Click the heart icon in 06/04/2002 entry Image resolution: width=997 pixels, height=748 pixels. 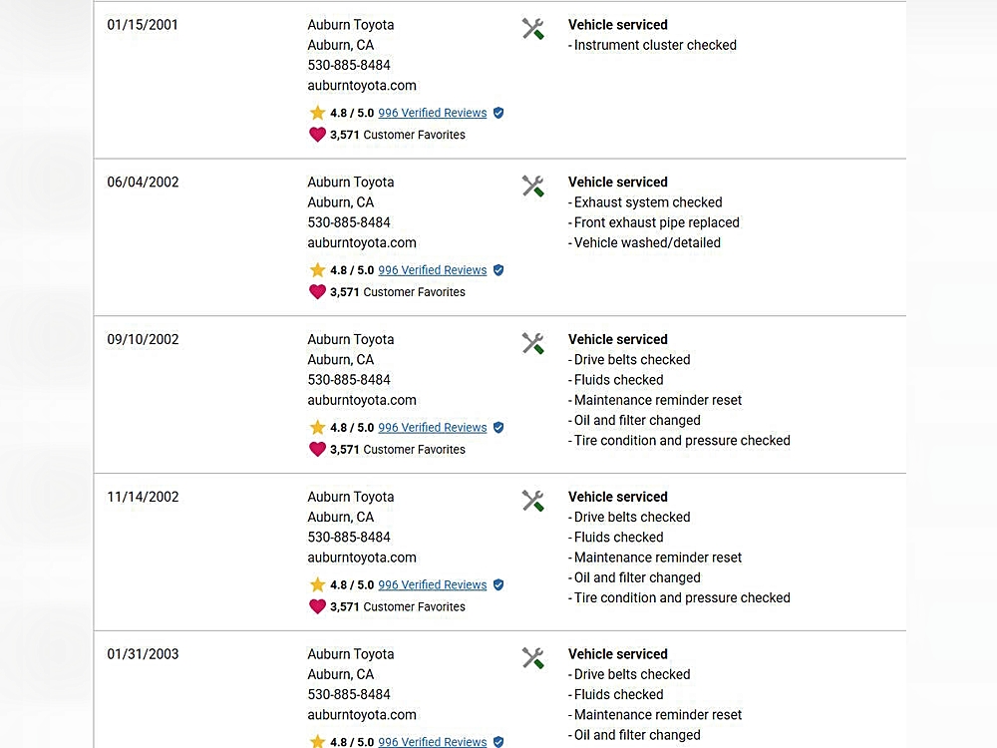pos(317,292)
